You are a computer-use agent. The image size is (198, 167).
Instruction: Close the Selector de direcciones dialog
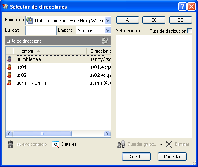pyautogui.click(x=191, y=6)
